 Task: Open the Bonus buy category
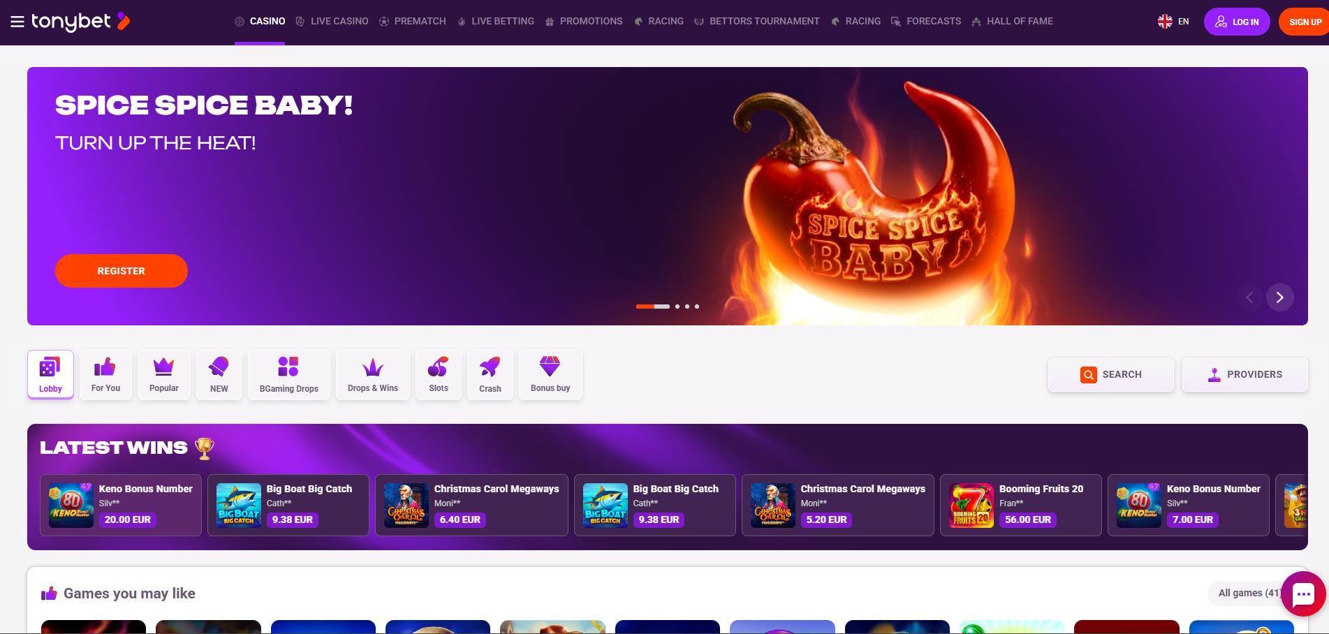coord(550,375)
